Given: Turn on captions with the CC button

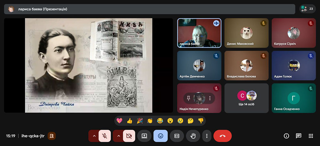Looking at the screenshot, I should pos(177,136).
